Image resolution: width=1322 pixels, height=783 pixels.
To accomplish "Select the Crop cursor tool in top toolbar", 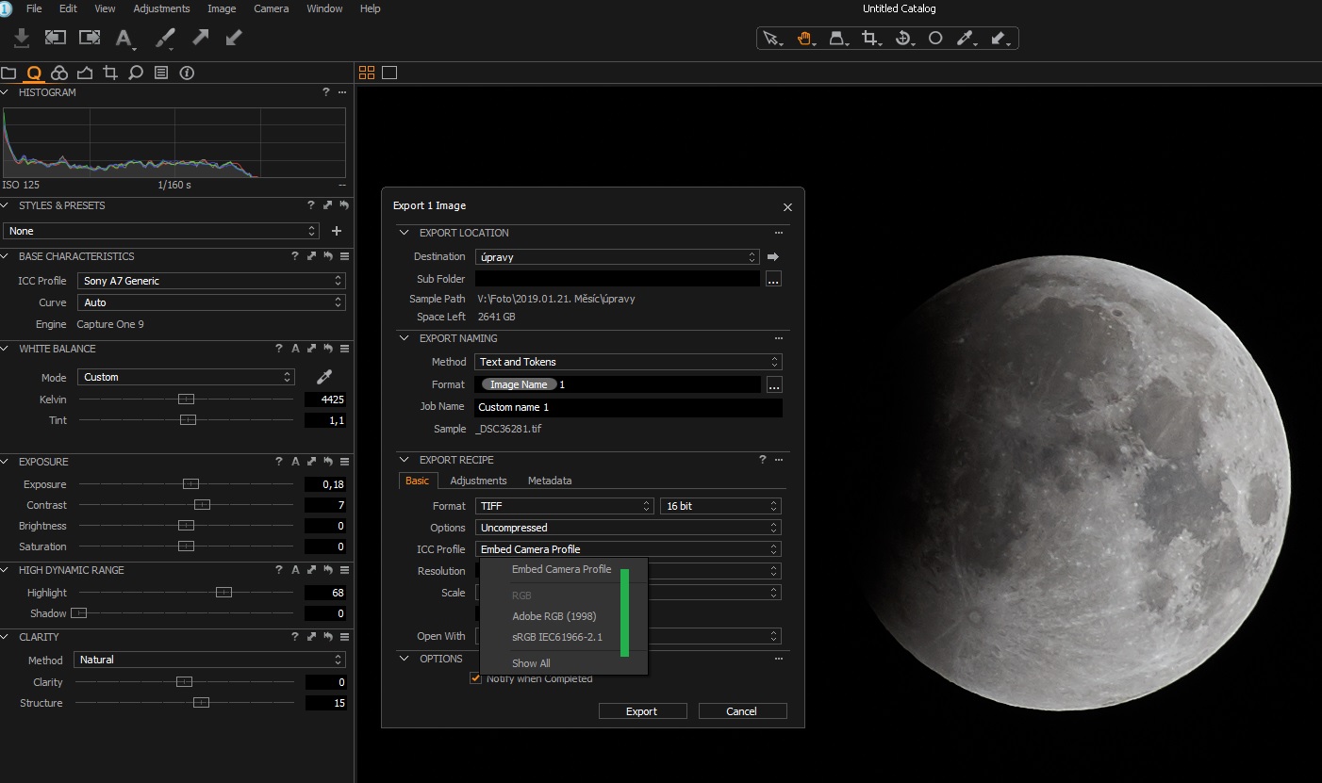I will pos(869,39).
